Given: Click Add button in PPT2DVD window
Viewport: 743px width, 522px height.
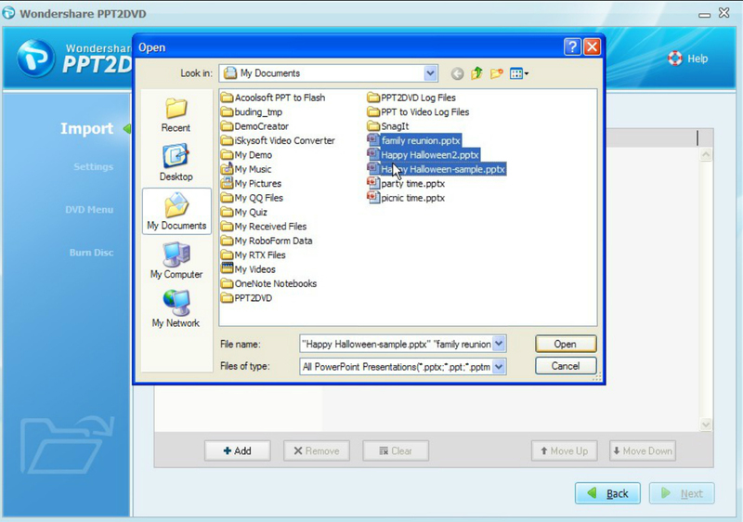Looking at the screenshot, I should click(x=238, y=451).
